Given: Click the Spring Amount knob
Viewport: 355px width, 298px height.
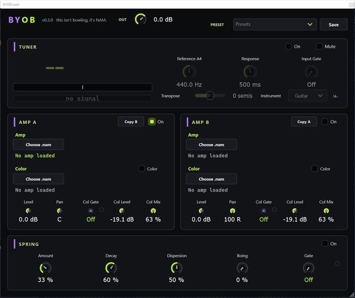Looking at the screenshot, I should click(x=45, y=268).
